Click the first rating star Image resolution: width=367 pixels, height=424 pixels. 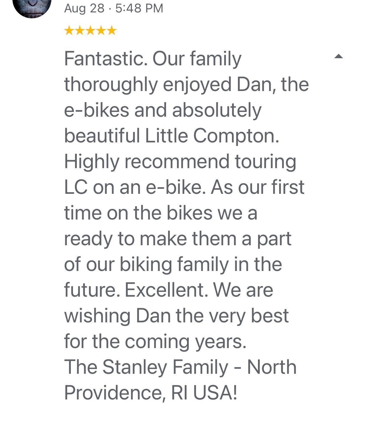(69, 30)
